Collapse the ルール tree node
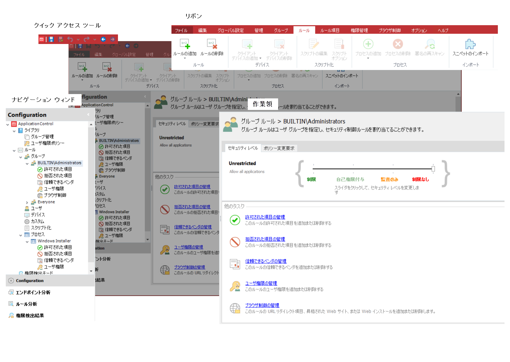 pyautogui.click(x=14, y=150)
